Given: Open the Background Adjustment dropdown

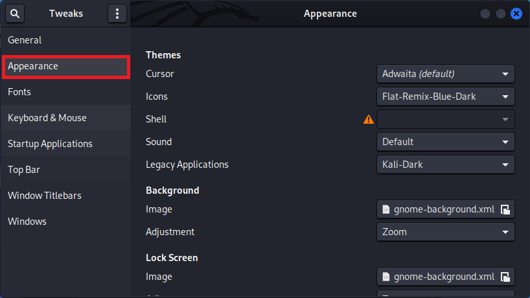Looking at the screenshot, I should pyautogui.click(x=445, y=232).
